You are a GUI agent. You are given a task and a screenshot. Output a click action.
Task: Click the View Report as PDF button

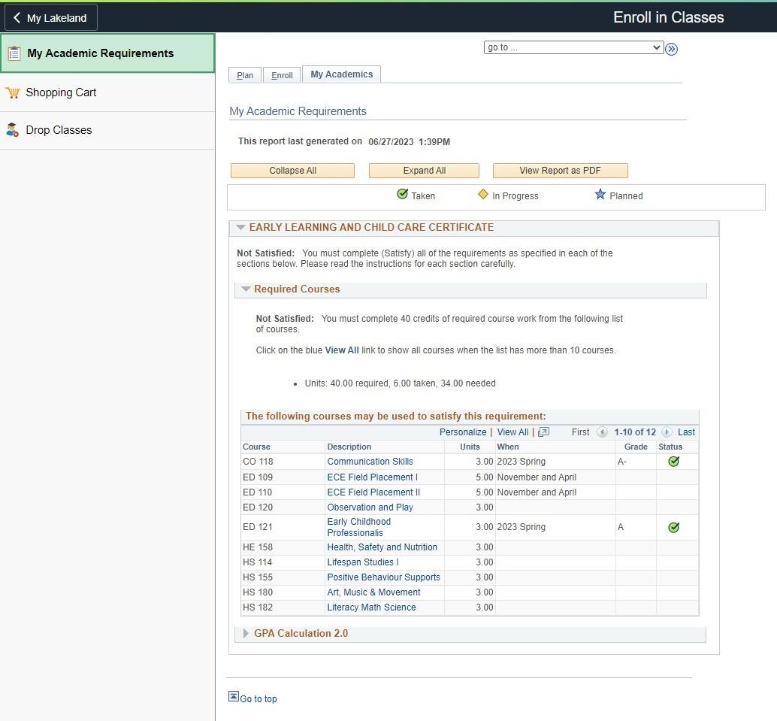point(560,170)
